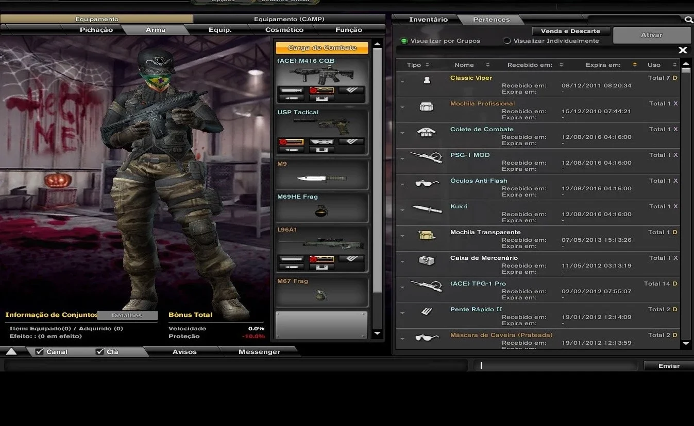Select the L96A1 sniper rifle slot

point(323,250)
